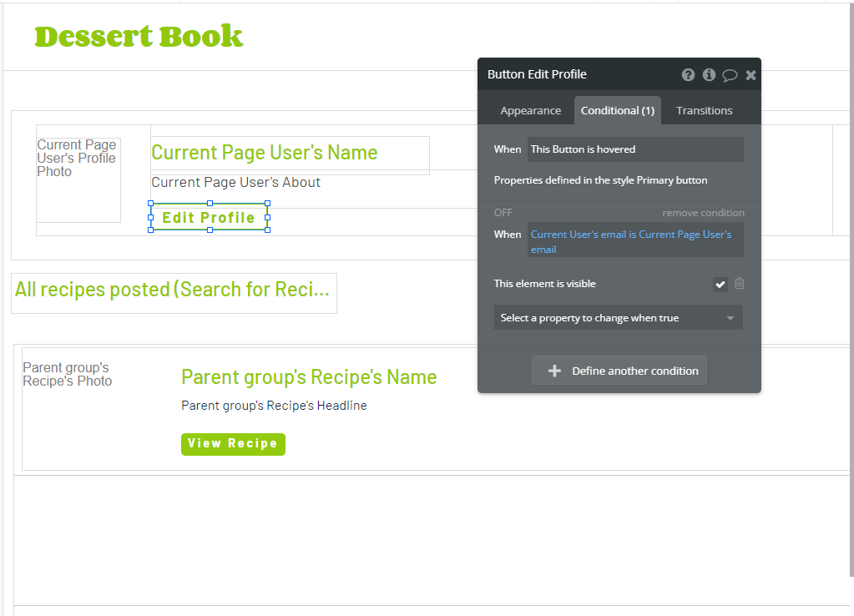
Task: Click Define another condition button
Action: (x=619, y=371)
